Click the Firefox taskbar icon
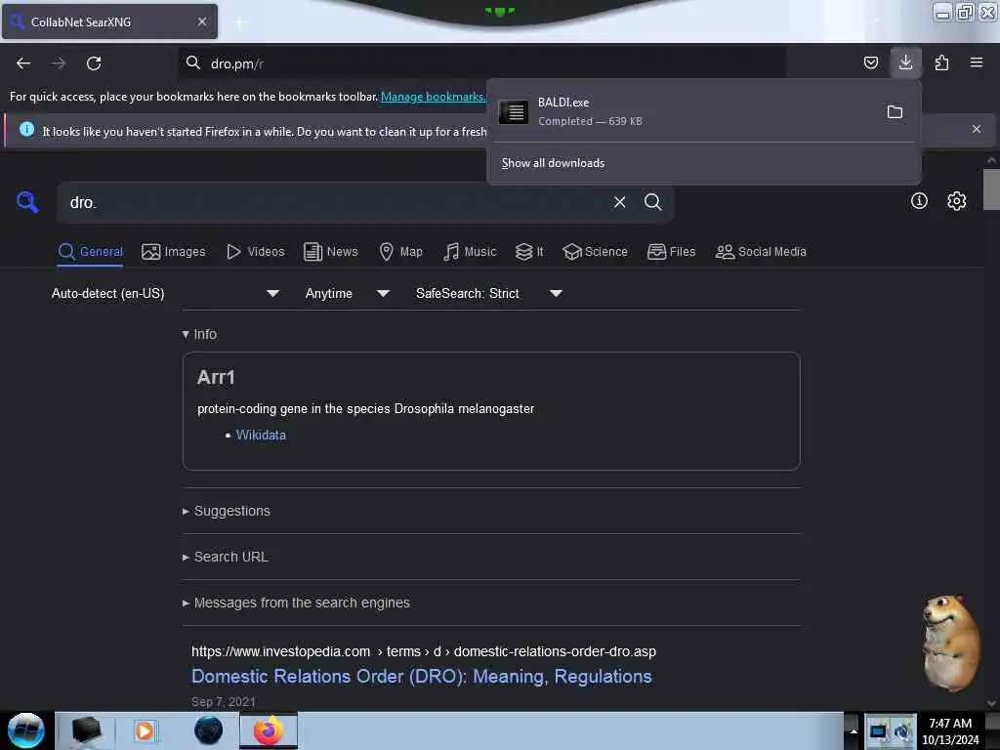The image size is (1000, 750). click(269, 730)
